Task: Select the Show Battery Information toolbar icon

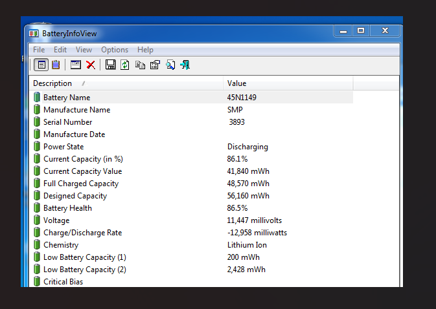Action: pos(41,65)
